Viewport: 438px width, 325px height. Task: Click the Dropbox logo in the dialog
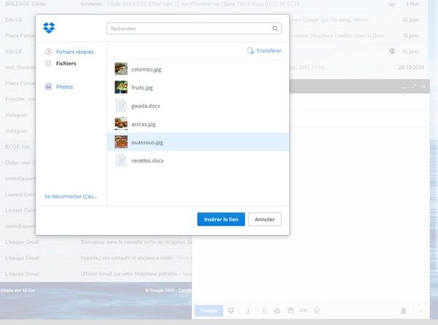49,28
